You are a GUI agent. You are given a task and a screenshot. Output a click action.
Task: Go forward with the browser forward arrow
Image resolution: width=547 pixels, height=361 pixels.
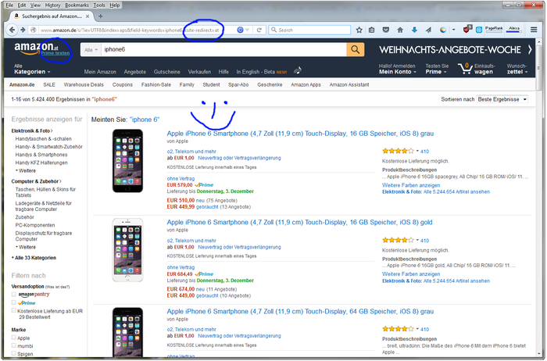[x=23, y=30]
